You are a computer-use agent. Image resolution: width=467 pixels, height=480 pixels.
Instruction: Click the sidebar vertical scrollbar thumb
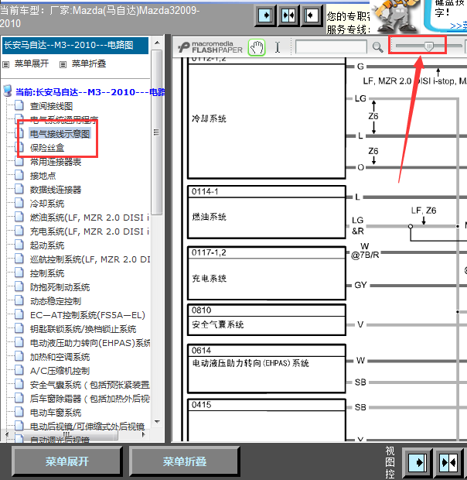click(x=157, y=132)
